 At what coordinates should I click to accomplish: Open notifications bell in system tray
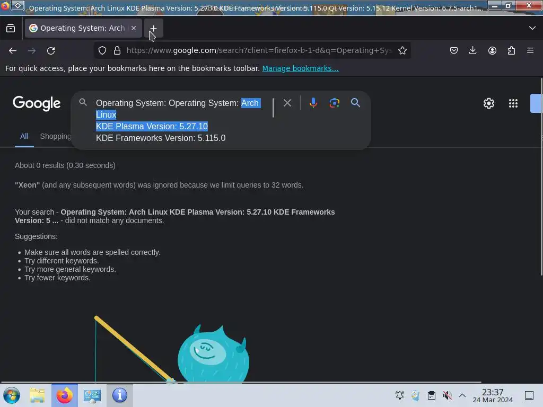pos(400,395)
